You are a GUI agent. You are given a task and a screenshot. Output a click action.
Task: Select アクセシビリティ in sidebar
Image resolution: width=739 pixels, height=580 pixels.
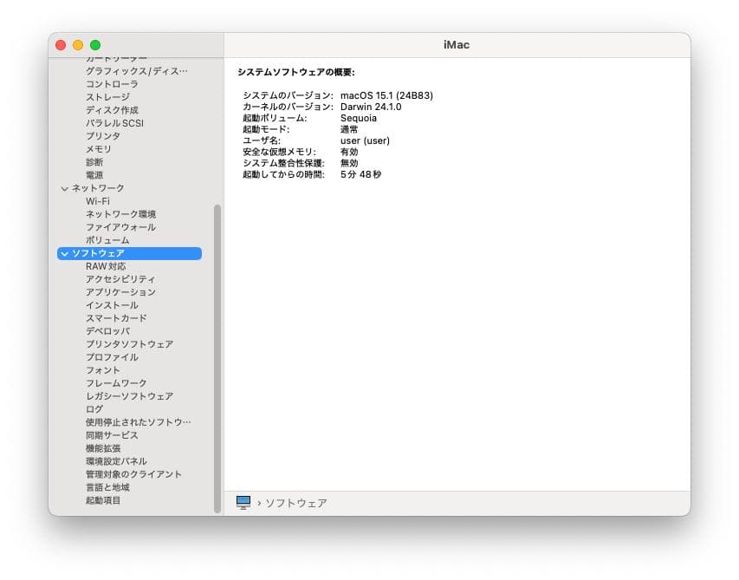pos(120,279)
